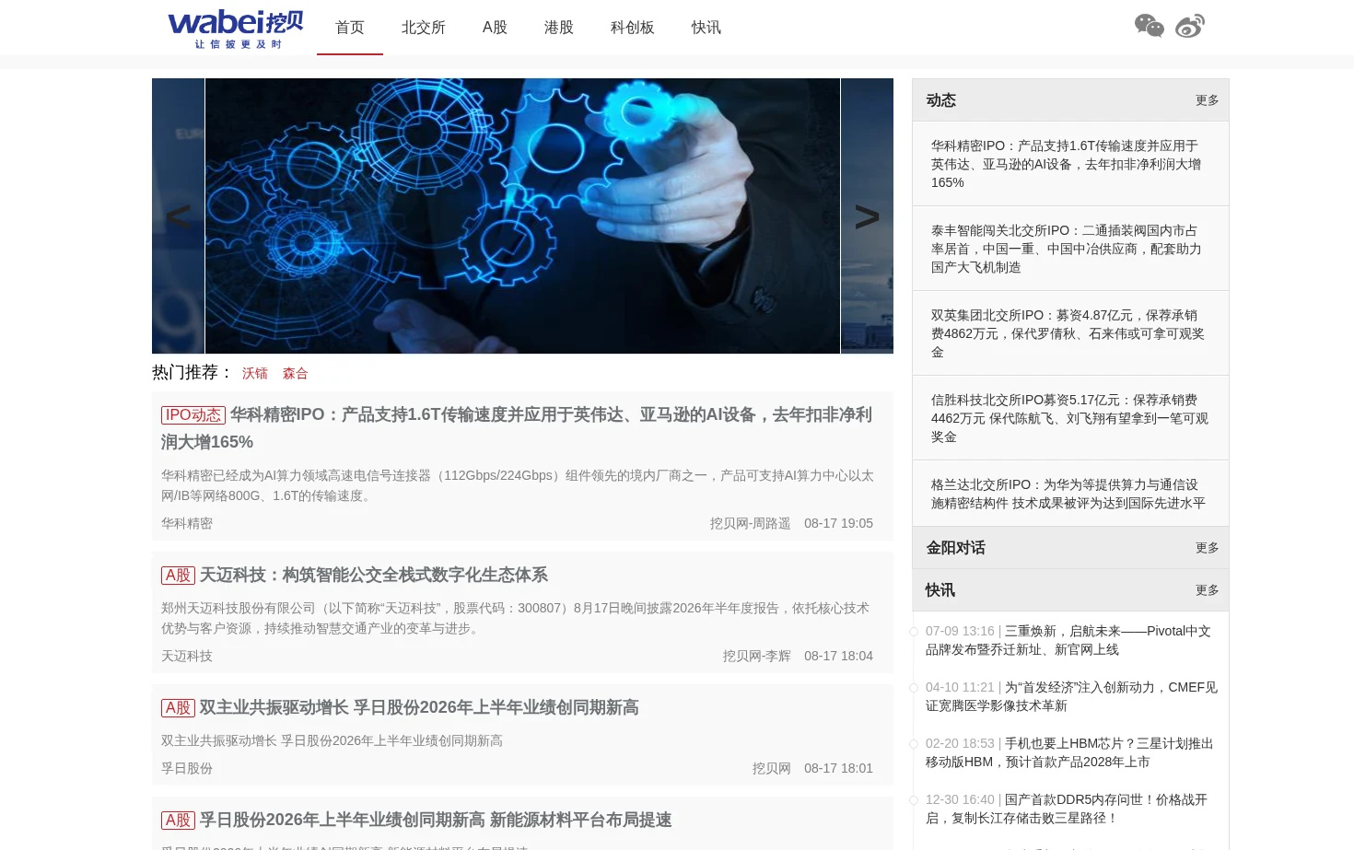Open hot recommendation 森合
Screen dimensions: 1354x850
point(296,373)
